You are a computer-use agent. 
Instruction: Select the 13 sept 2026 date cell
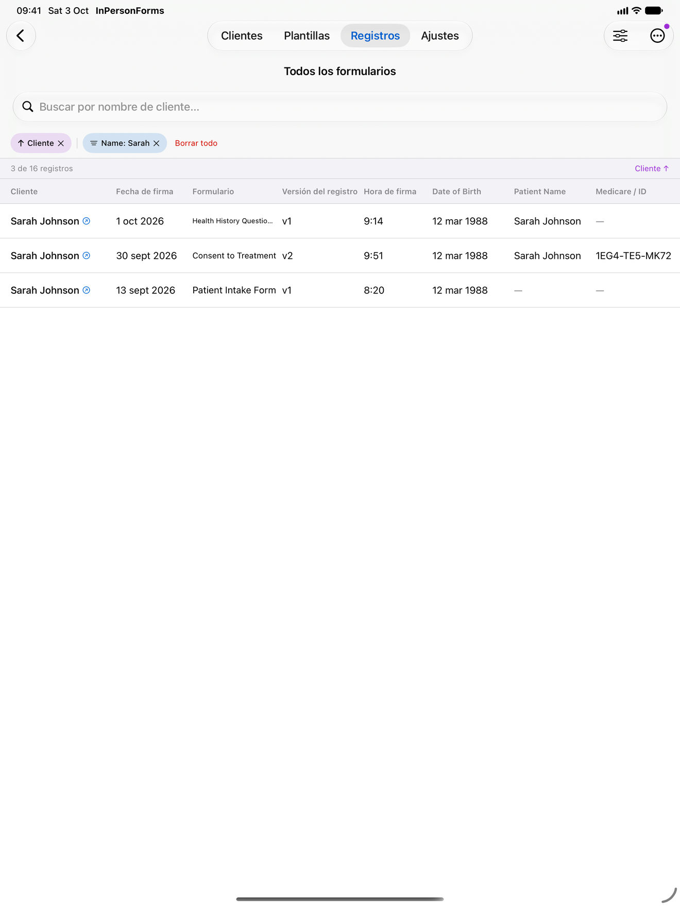point(145,290)
